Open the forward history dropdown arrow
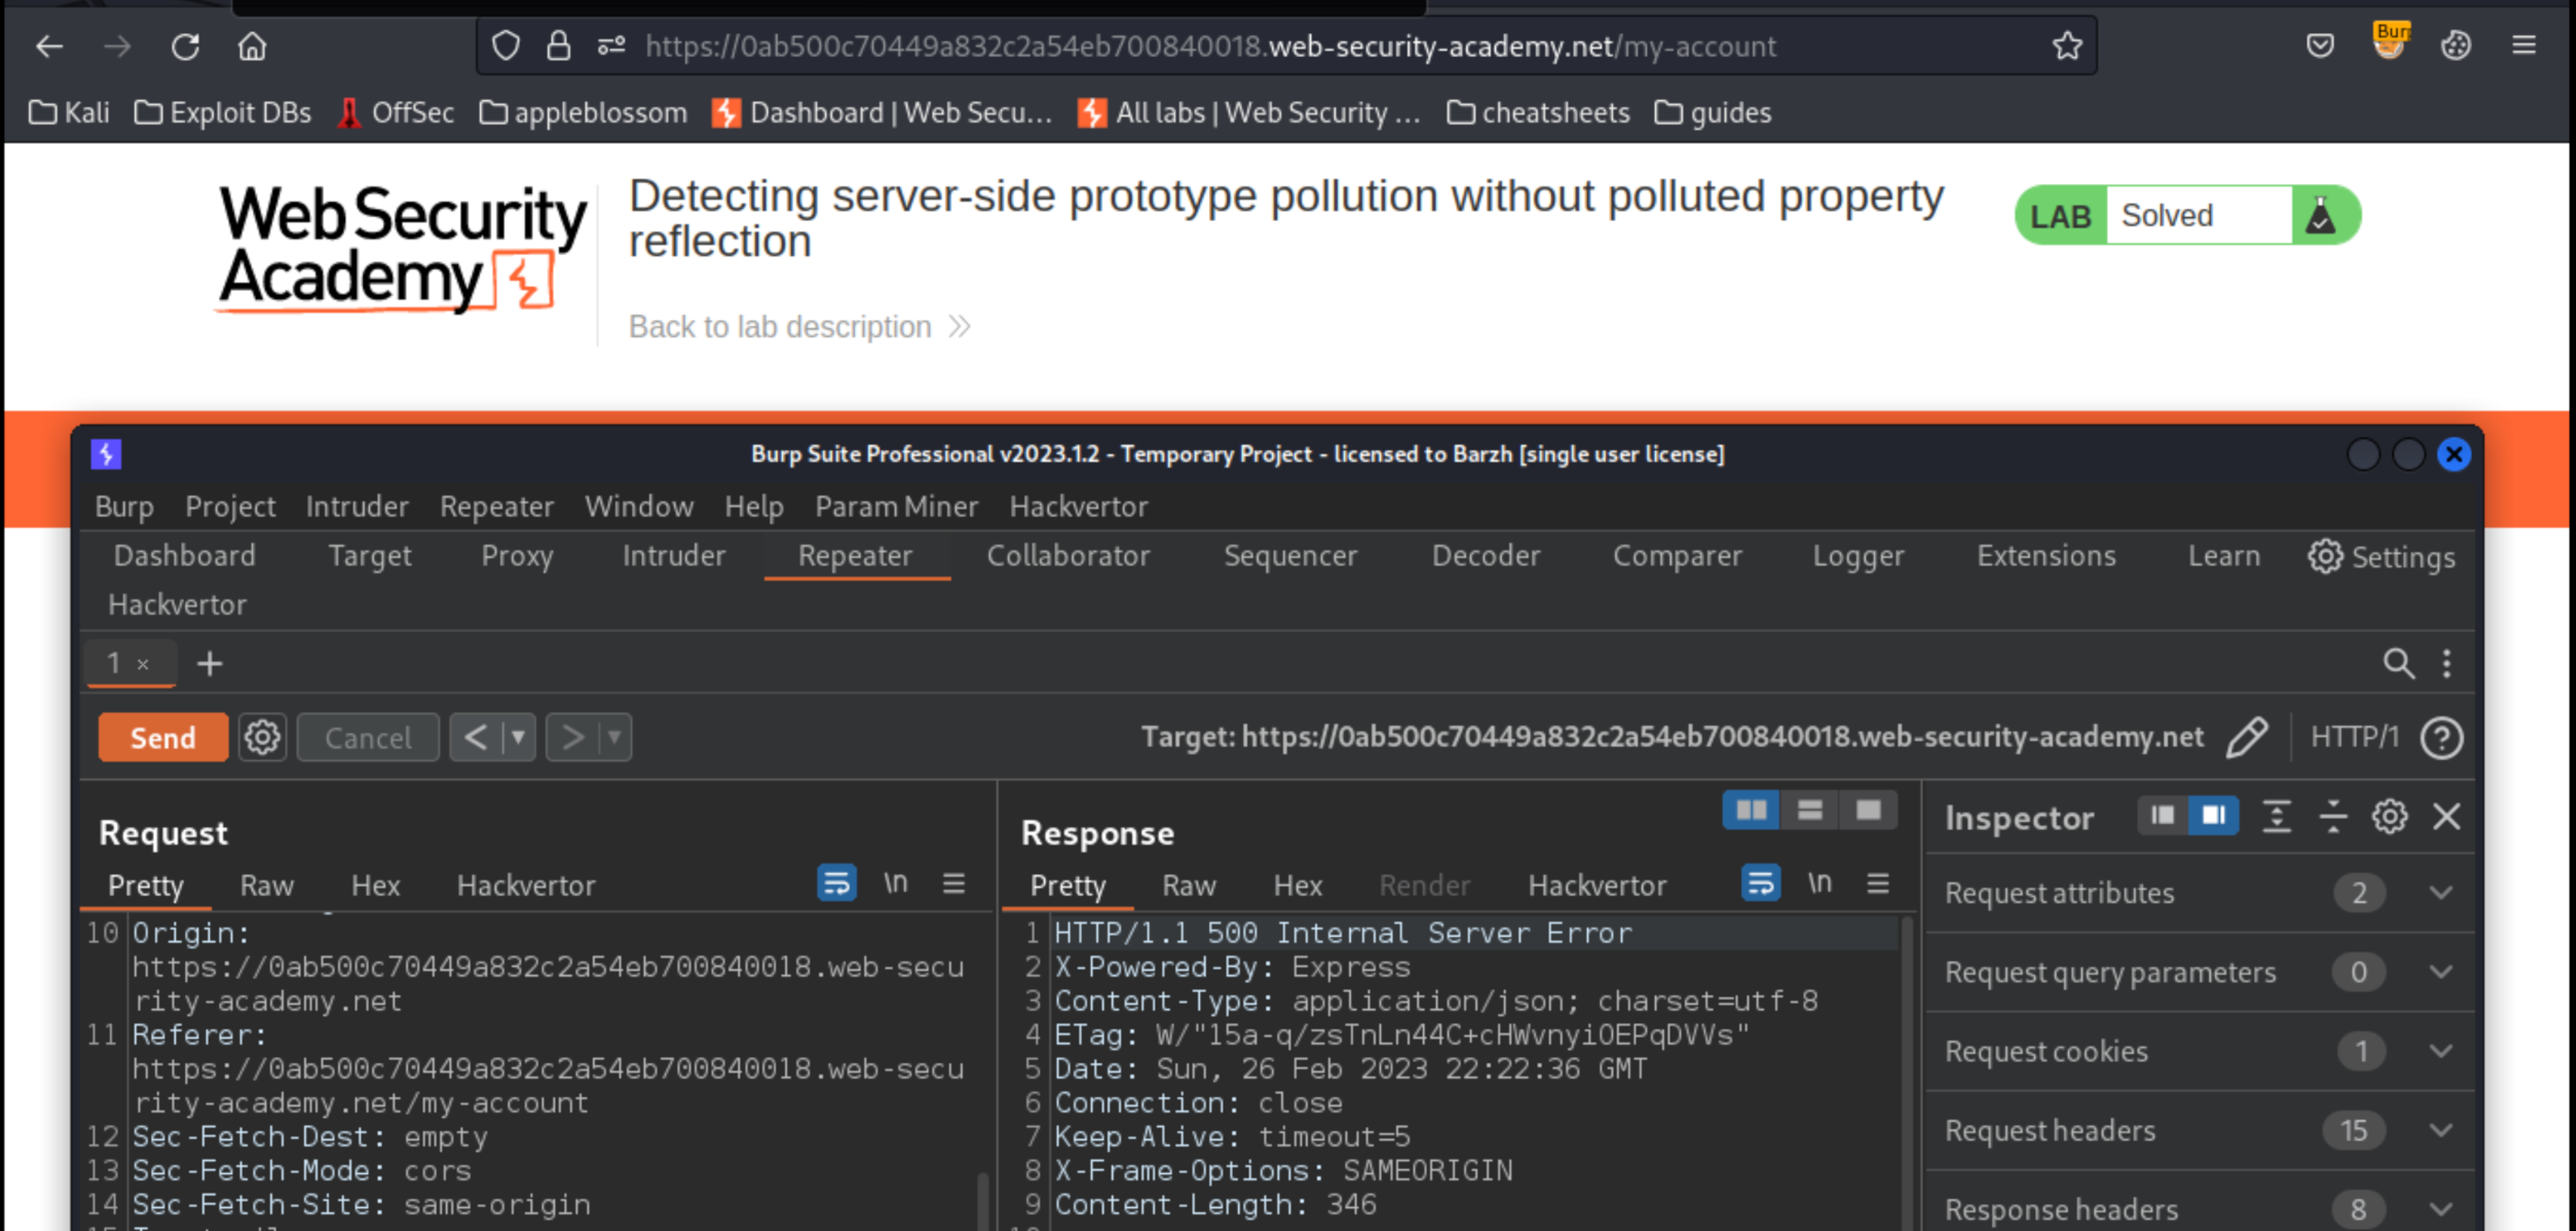The width and height of the screenshot is (2576, 1231). [x=614, y=738]
